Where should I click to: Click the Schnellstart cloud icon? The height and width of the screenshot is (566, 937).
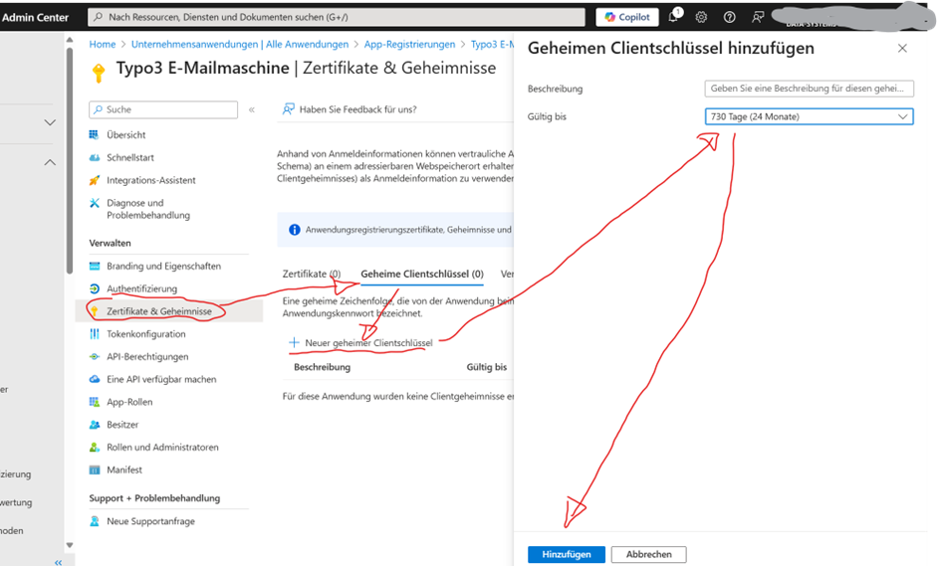coord(94,157)
